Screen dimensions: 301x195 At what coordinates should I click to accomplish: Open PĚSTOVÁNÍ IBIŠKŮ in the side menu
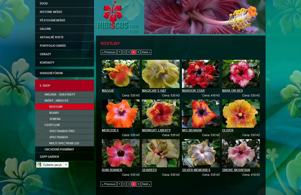pos(65,20)
